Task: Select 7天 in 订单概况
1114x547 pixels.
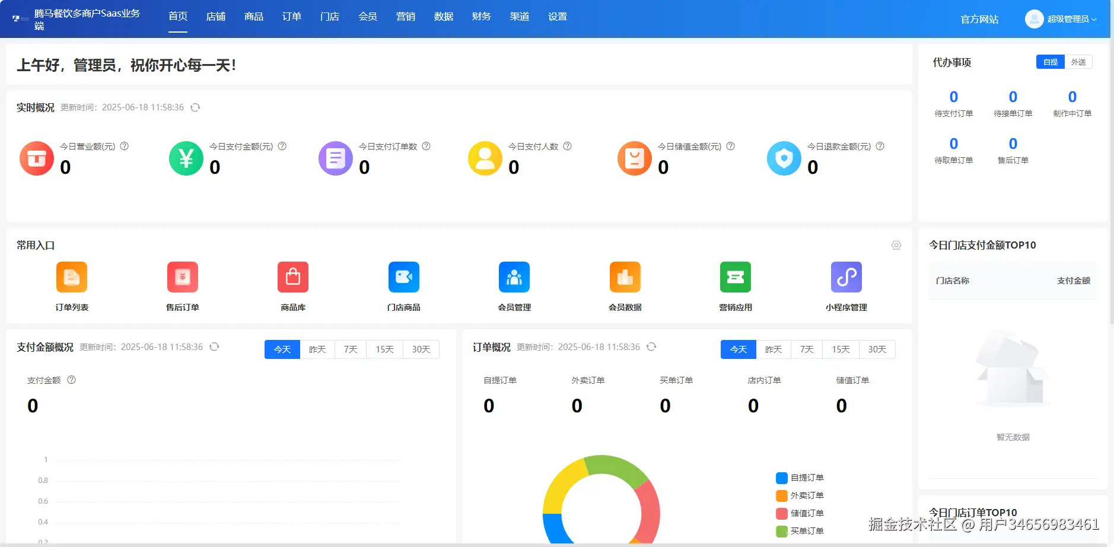Action: [x=807, y=349]
